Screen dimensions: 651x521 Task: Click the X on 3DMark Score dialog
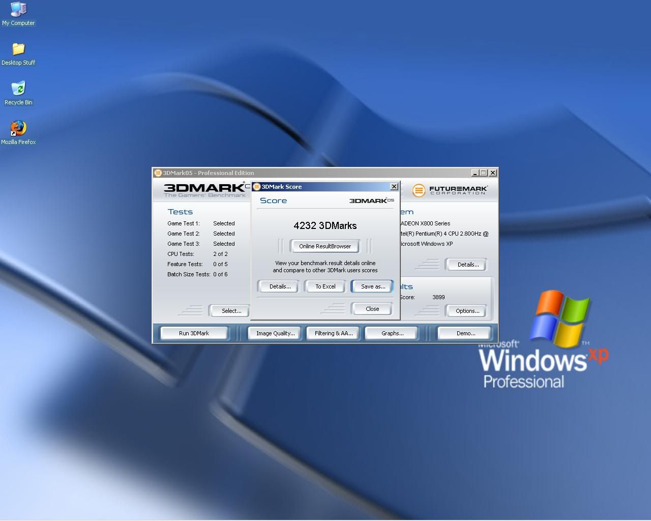(x=394, y=187)
